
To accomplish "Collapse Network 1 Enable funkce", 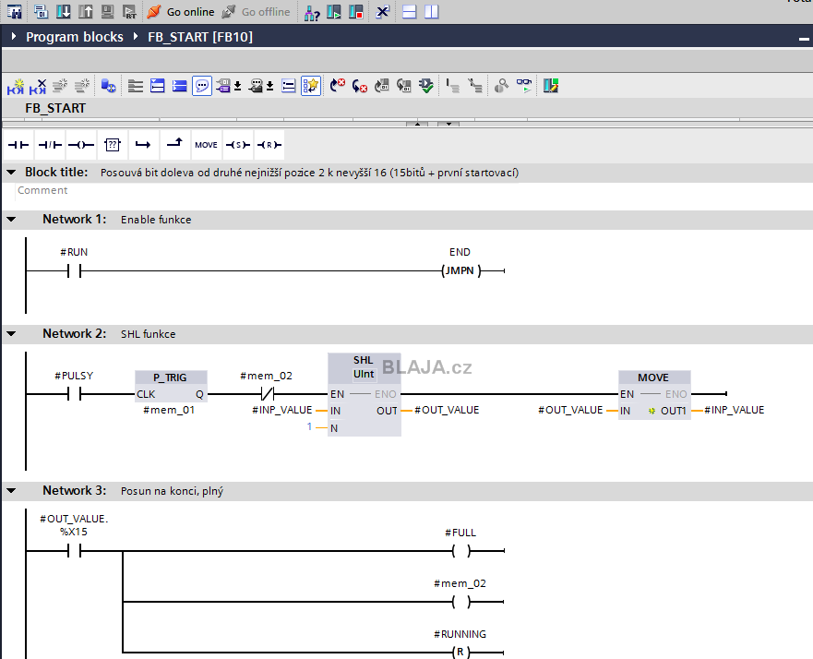I will coord(11,220).
